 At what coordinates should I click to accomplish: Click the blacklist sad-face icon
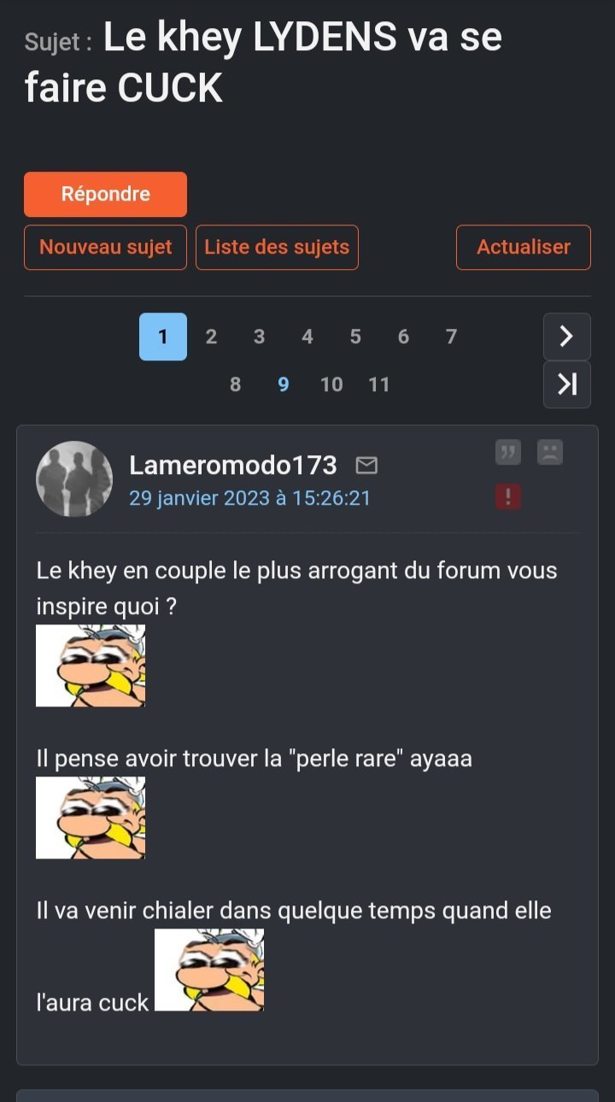(550, 453)
